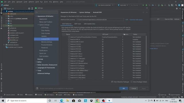The image size is (184, 103).
Task: Open the Build menu
Action: (x=37, y=2)
